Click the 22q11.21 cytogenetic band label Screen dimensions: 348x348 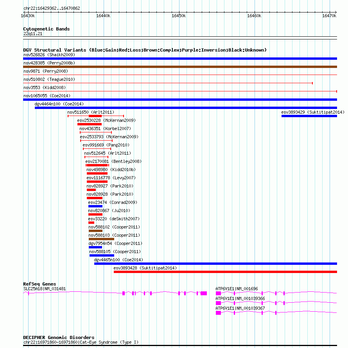[x=33, y=34]
